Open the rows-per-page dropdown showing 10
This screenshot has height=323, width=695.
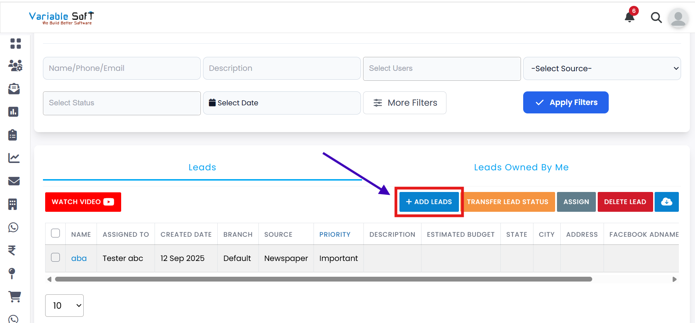click(64, 305)
